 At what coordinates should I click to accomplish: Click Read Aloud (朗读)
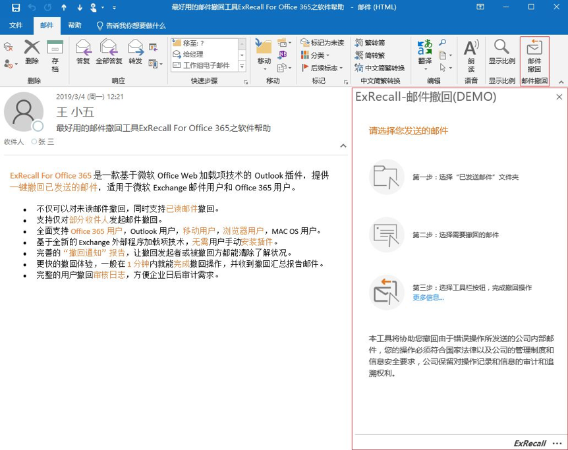(x=471, y=55)
